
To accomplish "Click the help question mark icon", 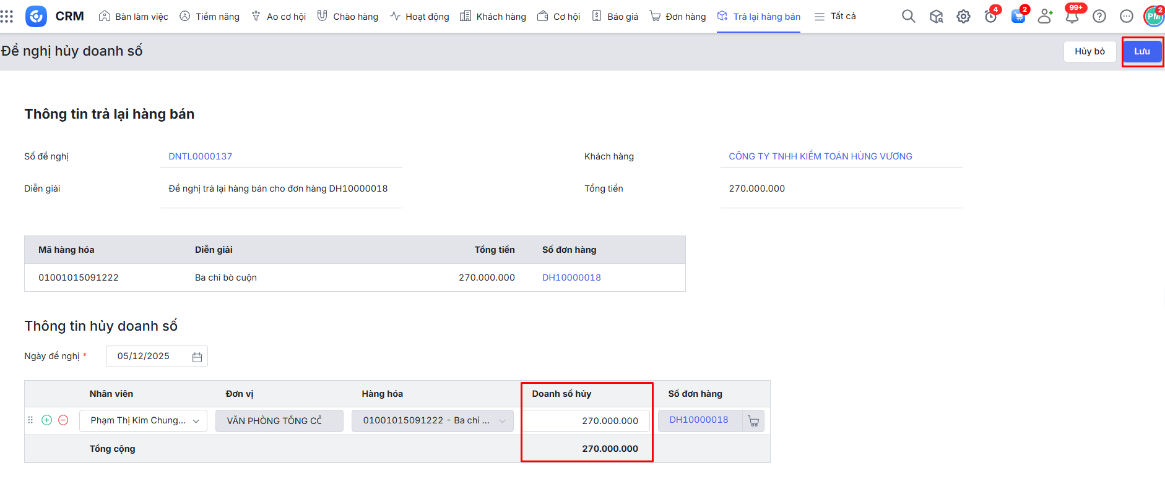I will click(x=1099, y=17).
